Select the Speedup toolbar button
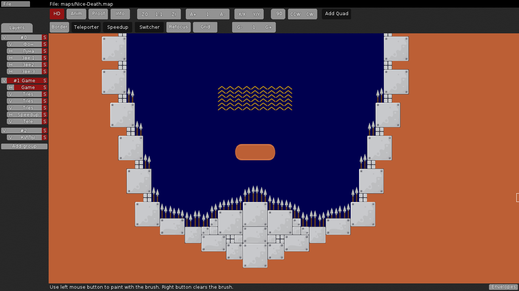519x291 pixels. pyautogui.click(x=118, y=27)
